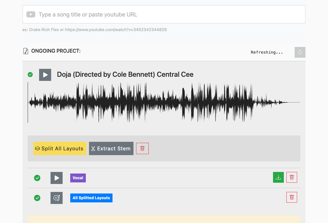Viewport: 328px width, 223px height.
Task: Click the Extract Stem button
Action: click(x=111, y=148)
